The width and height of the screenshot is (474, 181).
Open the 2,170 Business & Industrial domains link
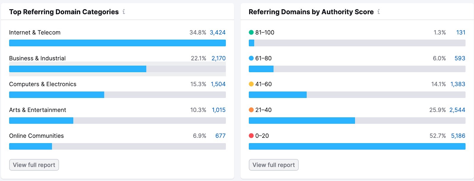coord(218,58)
